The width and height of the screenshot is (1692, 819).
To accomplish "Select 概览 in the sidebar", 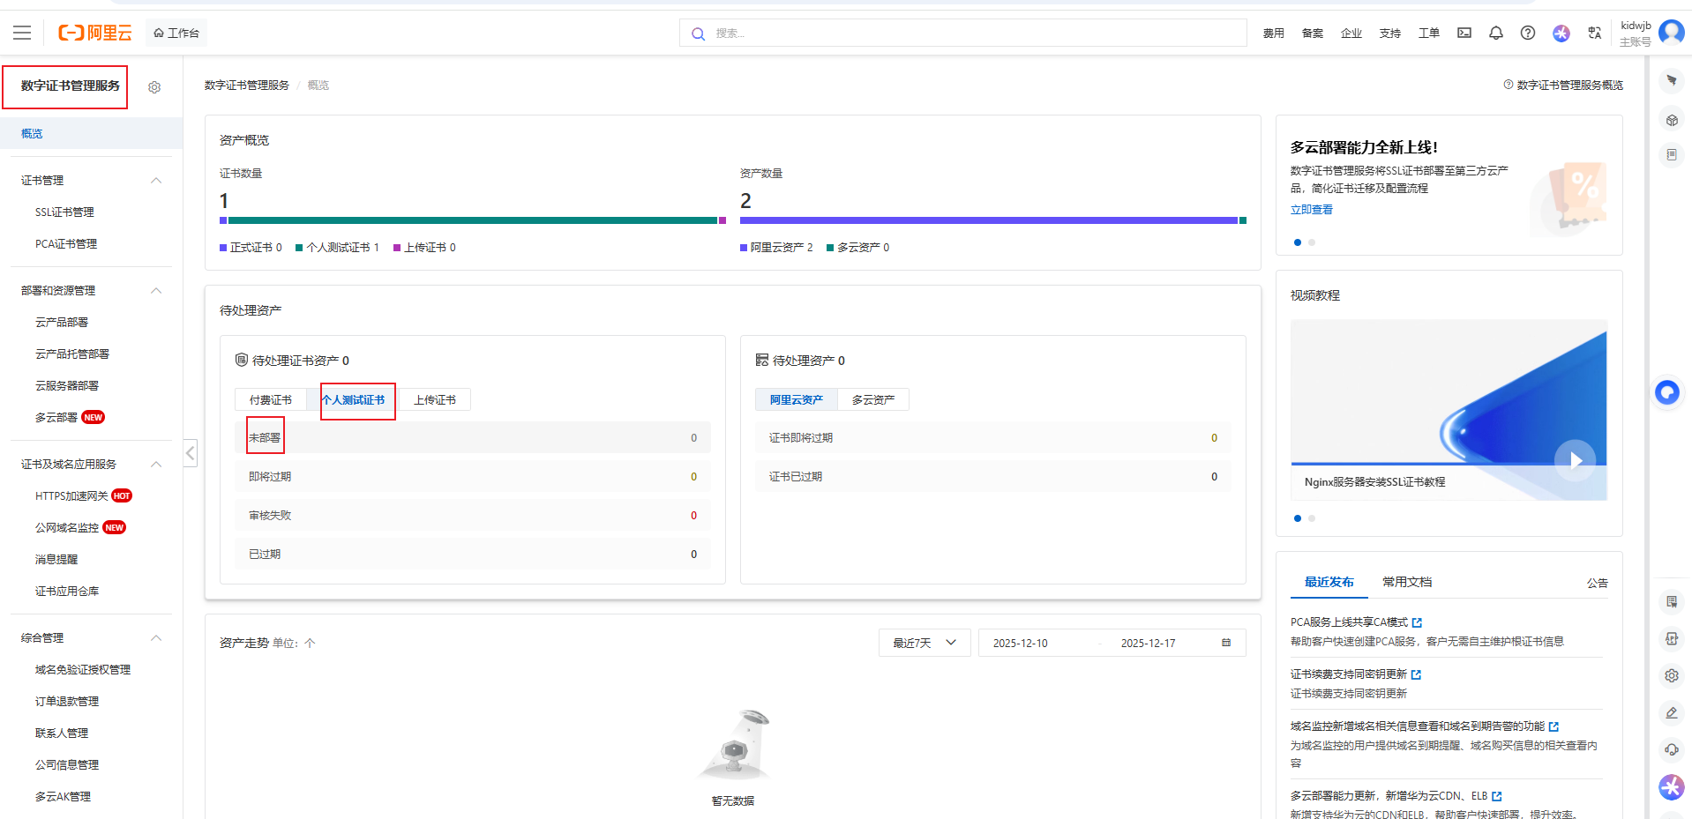I will (92, 133).
